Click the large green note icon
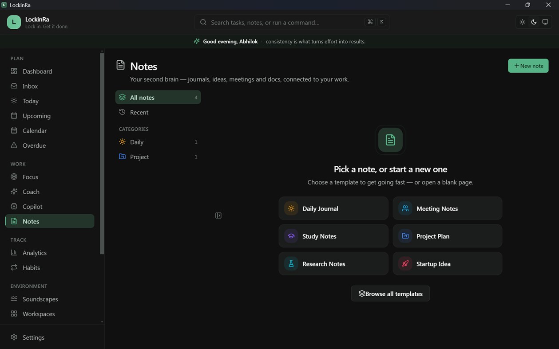This screenshot has height=349, width=559. coord(390,140)
